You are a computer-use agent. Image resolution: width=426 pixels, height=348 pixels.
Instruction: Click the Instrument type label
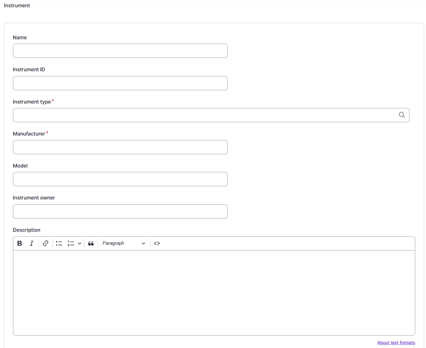(32, 102)
